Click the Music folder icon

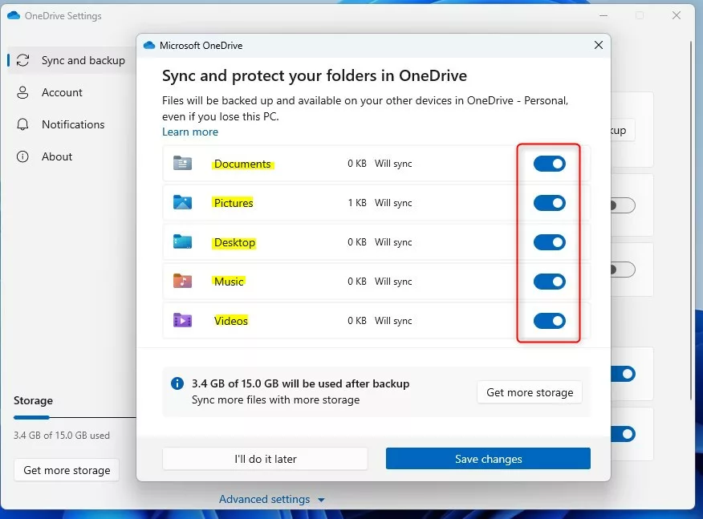coord(182,281)
